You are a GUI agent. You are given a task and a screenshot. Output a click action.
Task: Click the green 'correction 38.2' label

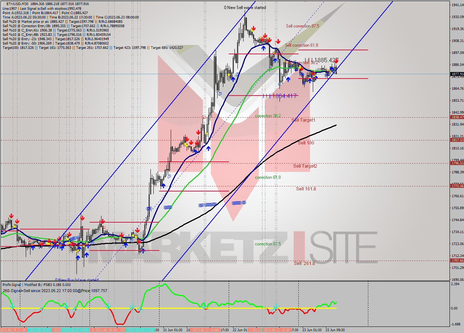coord(268,116)
